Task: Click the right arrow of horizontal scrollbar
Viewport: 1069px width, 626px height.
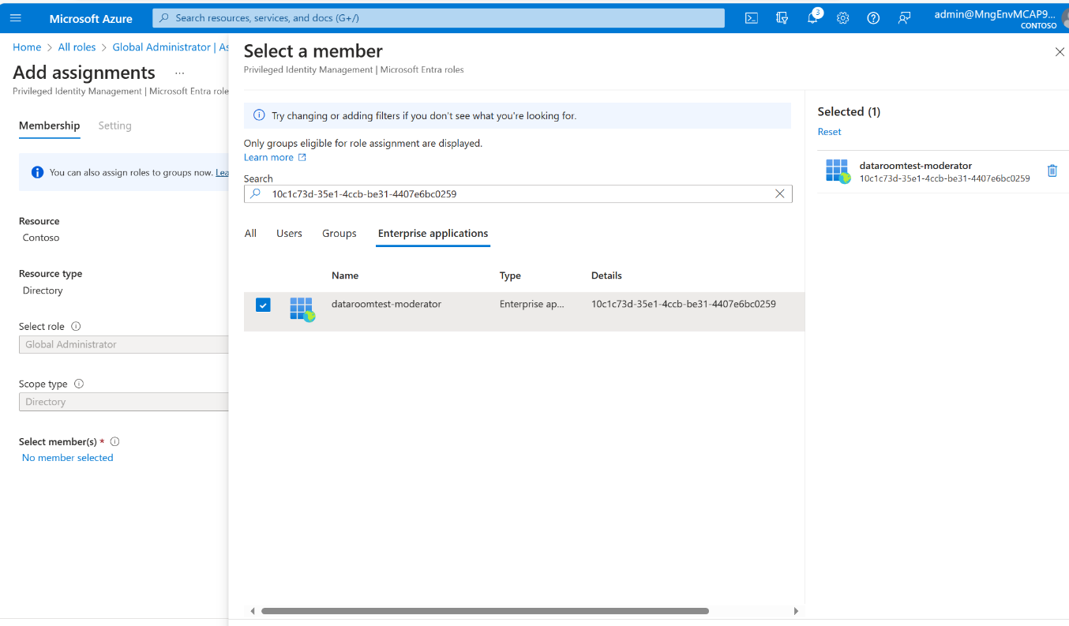Action: click(796, 611)
